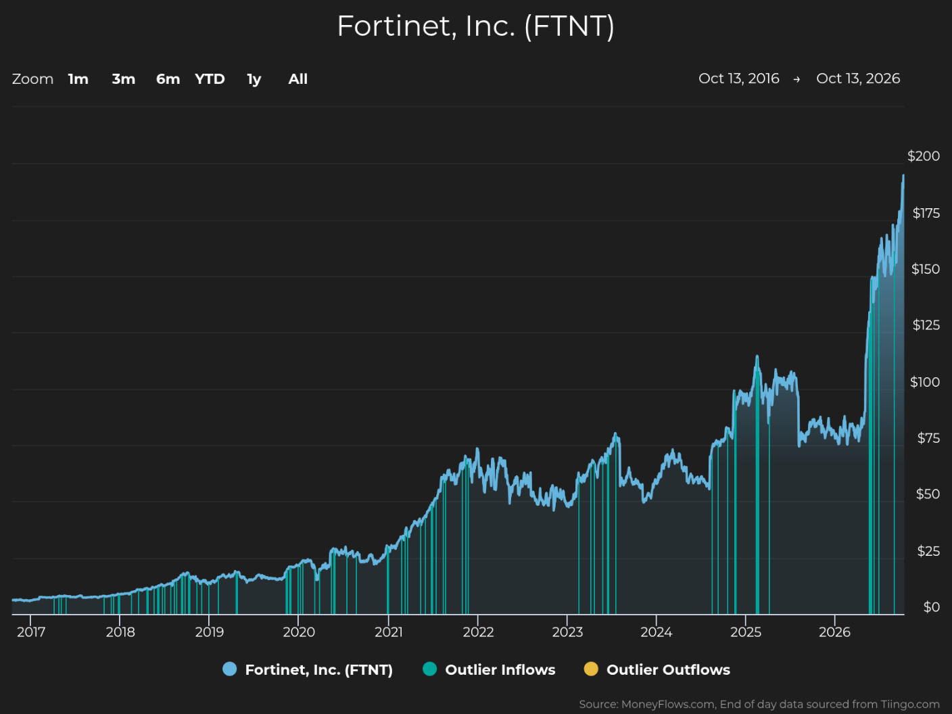
Task: Toggle the Outlier Outflows legend series
Action: coord(657,669)
